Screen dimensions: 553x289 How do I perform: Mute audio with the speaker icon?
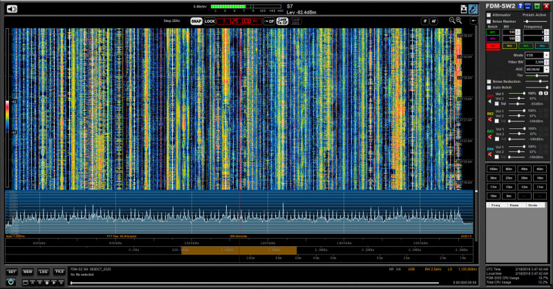point(12,9)
